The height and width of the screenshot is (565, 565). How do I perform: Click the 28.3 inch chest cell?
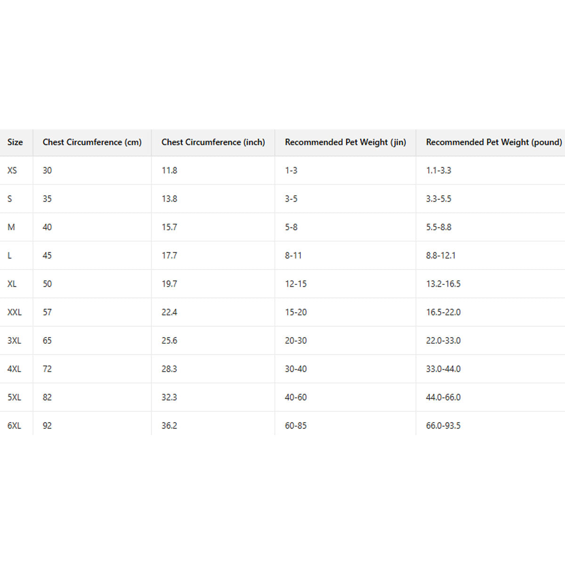click(169, 369)
